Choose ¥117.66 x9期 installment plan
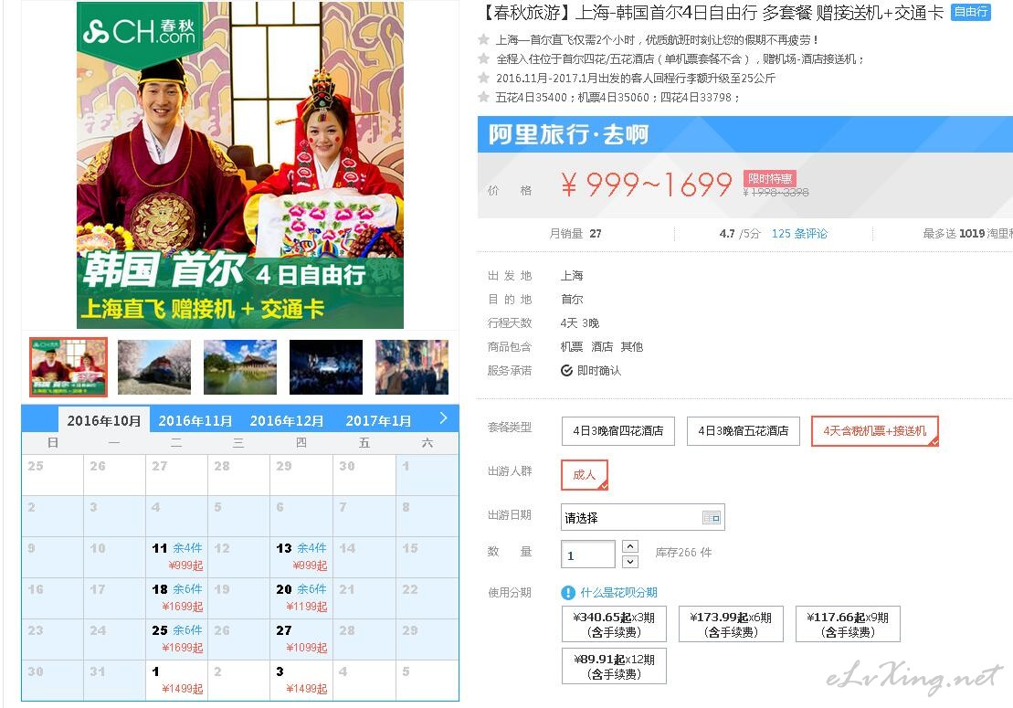This screenshot has width=1013, height=708. click(848, 624)
